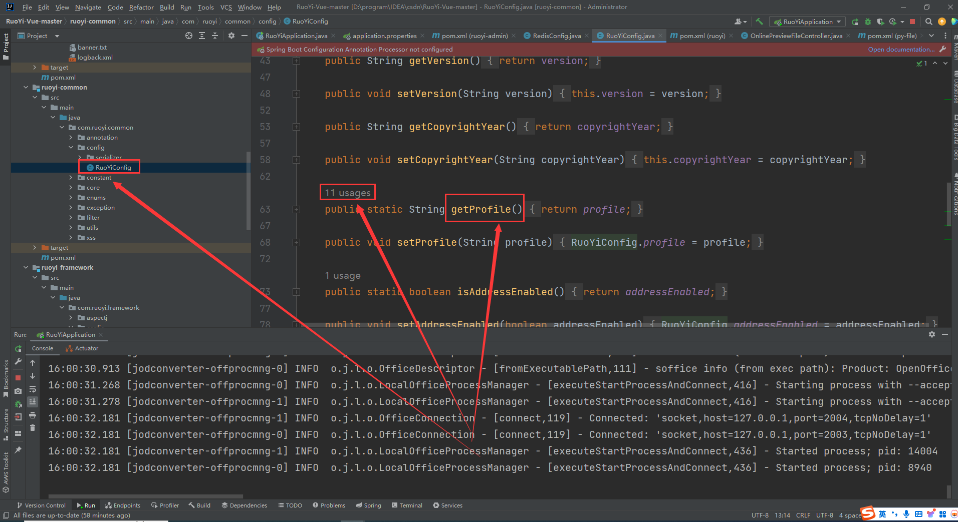Clear console with the trash icon
The width and height of the screenshot is (958, 522).
[33, 428]
